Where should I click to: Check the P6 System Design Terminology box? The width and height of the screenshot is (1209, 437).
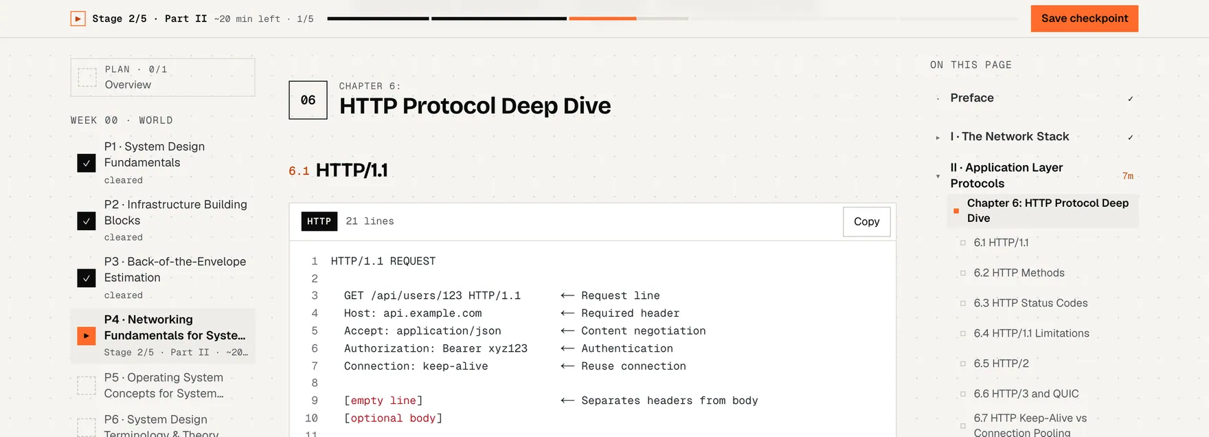point(87,427)
